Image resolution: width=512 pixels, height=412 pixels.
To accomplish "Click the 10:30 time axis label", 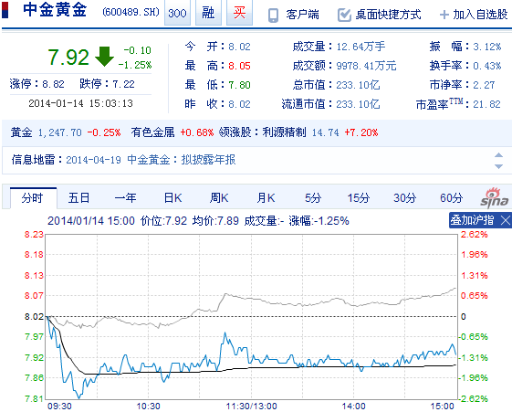I will (x=148, y=407).
